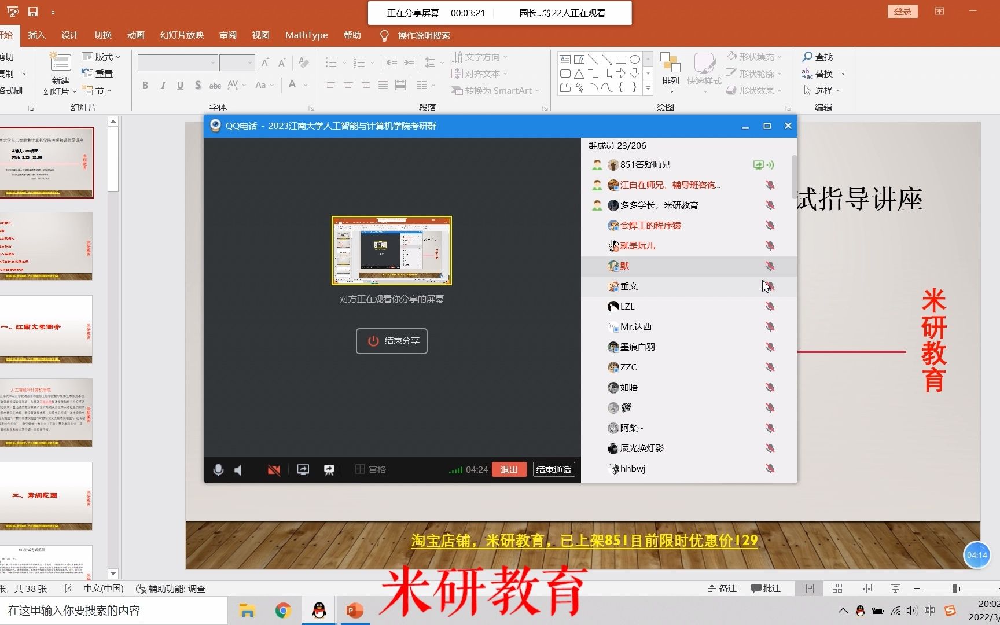1000x625 pixels.
Task: Click the 结束分享 button to stop sharing
Action: pos(391,341)
